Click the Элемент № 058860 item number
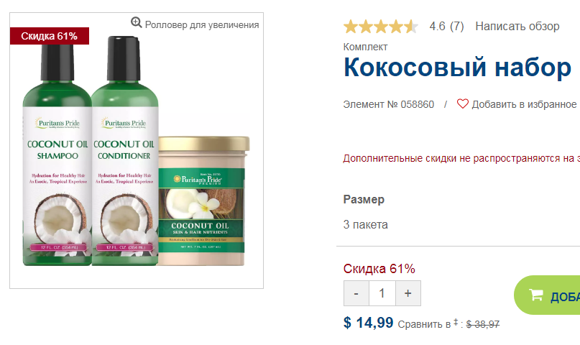Image resolution: width=580 pixels, height=345 pixels. [x=388, y=104]
